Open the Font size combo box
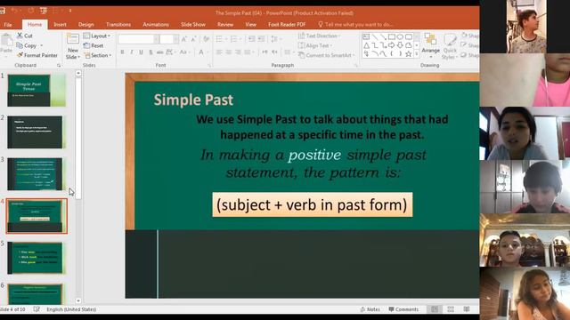570x320 pixels. coord(169,39)
